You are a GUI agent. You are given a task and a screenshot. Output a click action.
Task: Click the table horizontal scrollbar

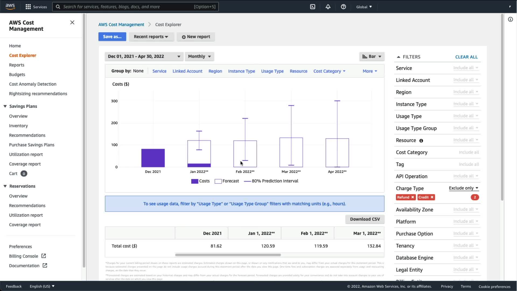(x=228, y=255)
